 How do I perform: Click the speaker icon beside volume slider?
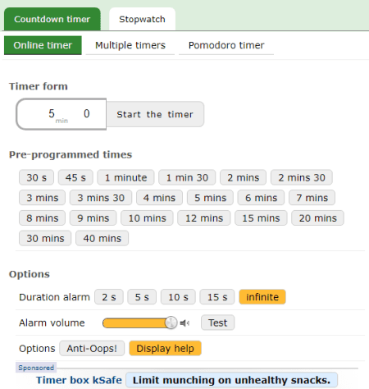coord(184,323)
